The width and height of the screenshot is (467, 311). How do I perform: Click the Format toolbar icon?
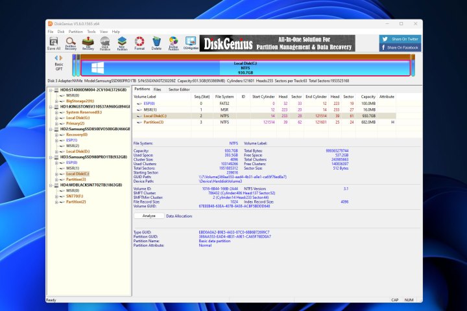click(x=139, y=43)
